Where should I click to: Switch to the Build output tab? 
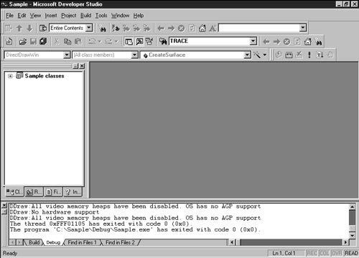(x=34, y=242)
